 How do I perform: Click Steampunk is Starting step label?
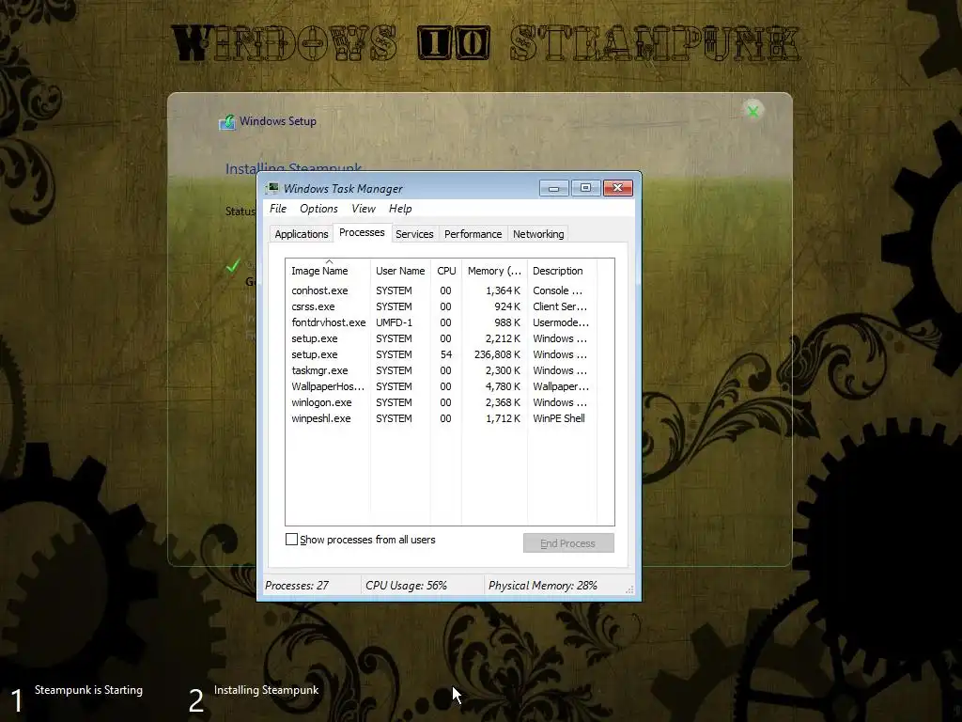[89, 690]
